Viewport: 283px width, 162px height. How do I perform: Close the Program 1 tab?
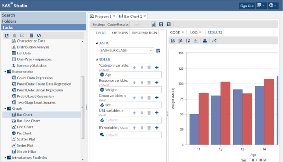[x=114, y=16]
